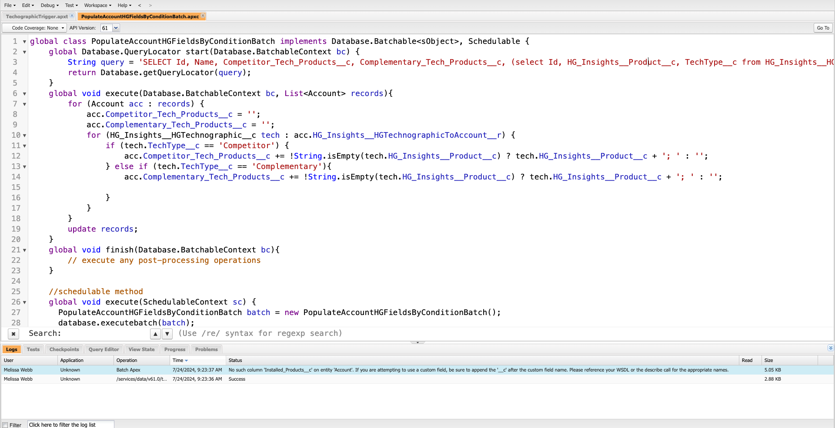Image resolution: width=835 pixels, height=428 pixels.
Task: Click the 'No such column' error status text
Action: pos(478,370)
